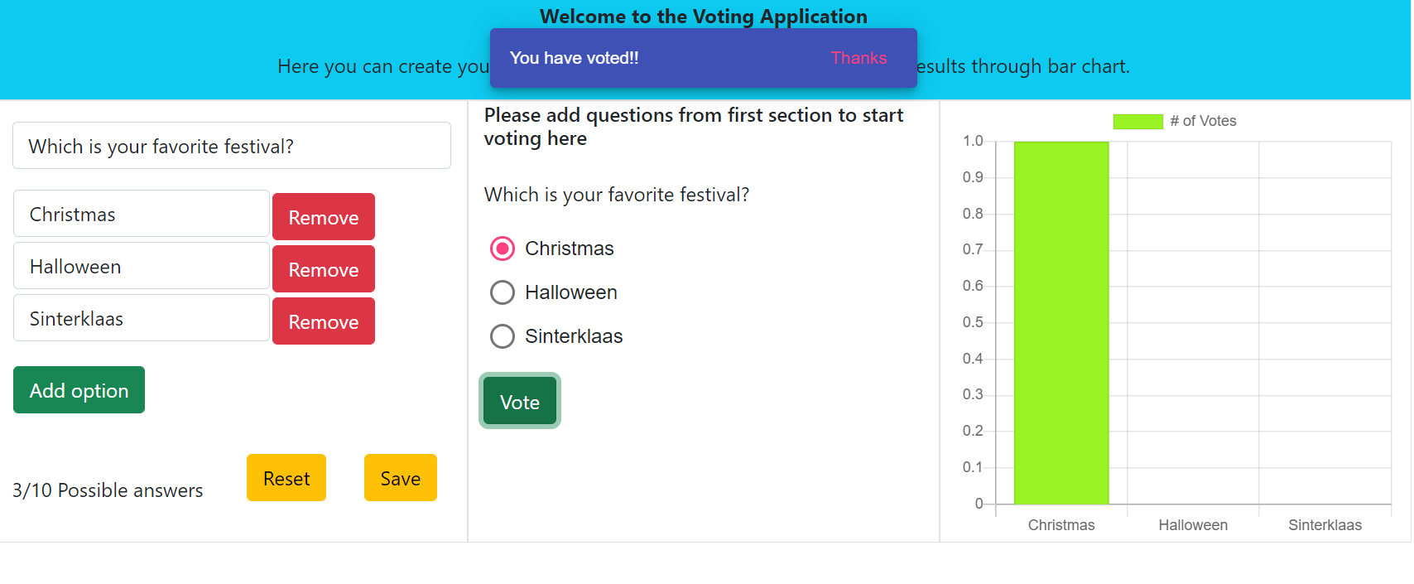Click the Christmas option text field

tap(141, 213)
